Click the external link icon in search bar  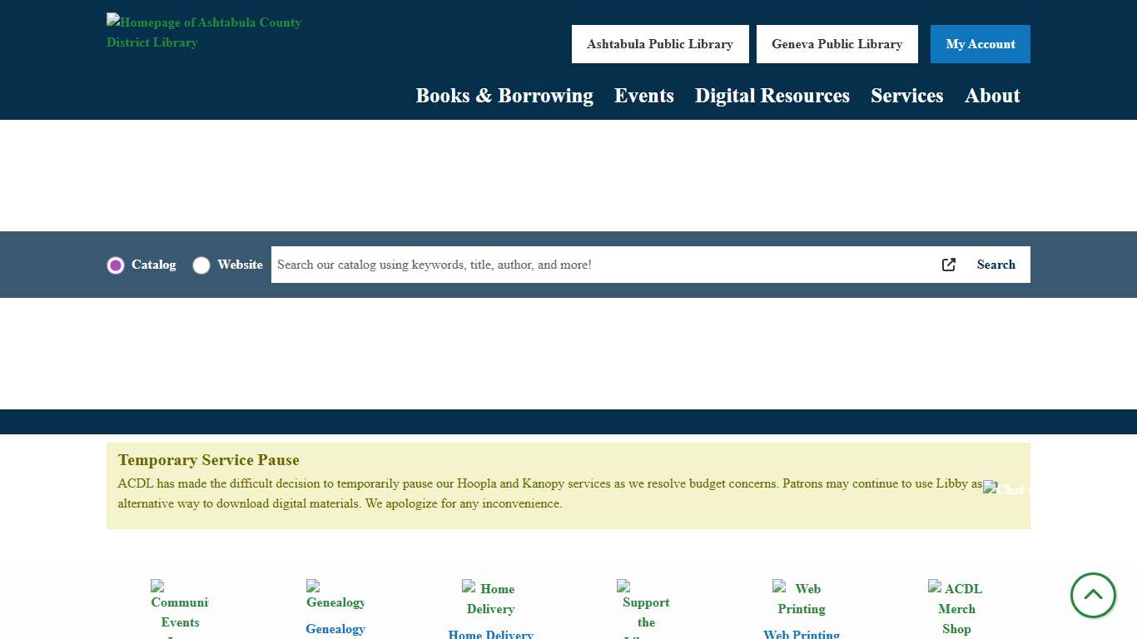(948, 265)
